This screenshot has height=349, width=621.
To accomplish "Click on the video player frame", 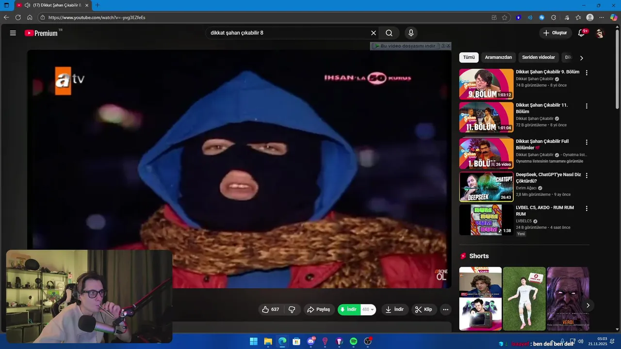I will pyautogui.click(x=239, y=169).
